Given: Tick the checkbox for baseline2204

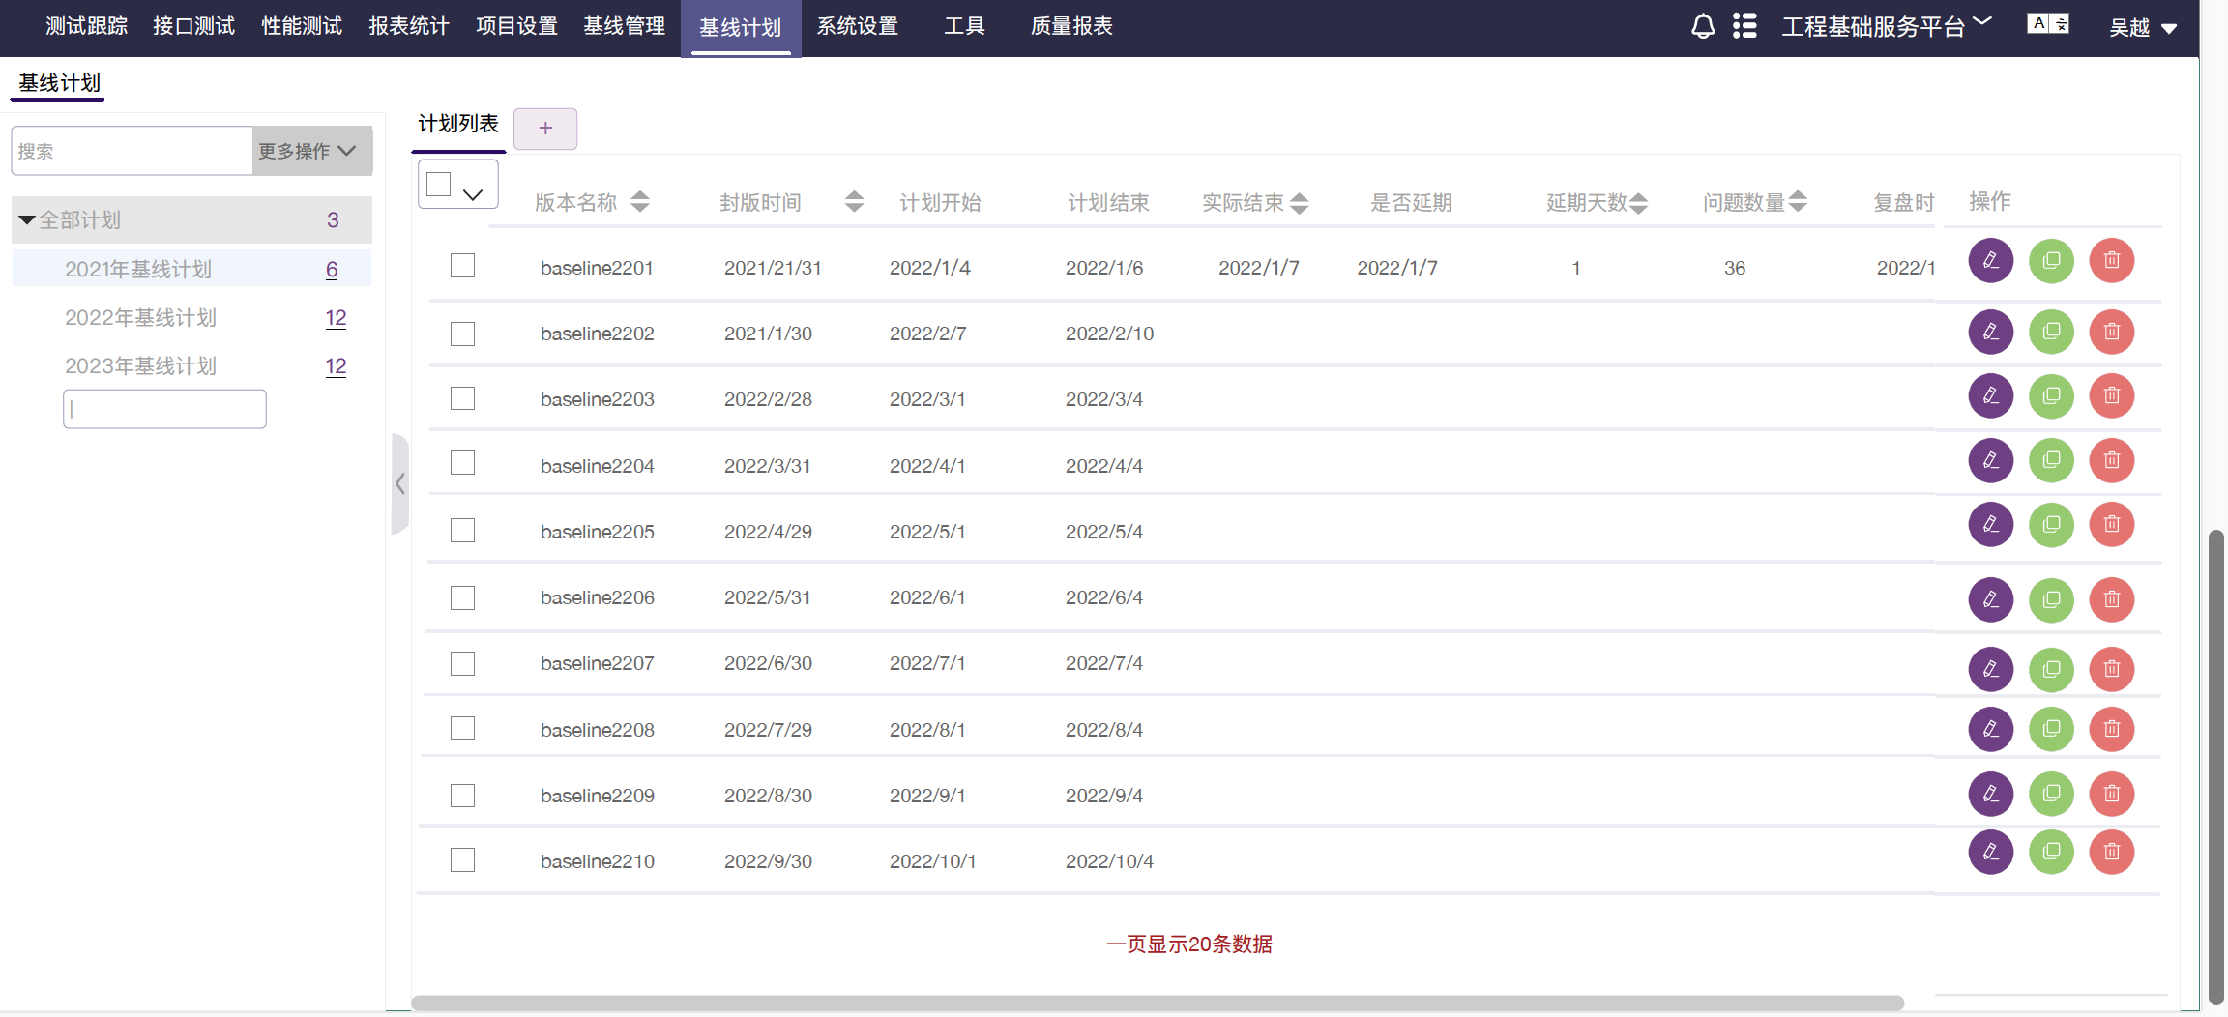Looking at the screenshot, I should pos(462,463).
